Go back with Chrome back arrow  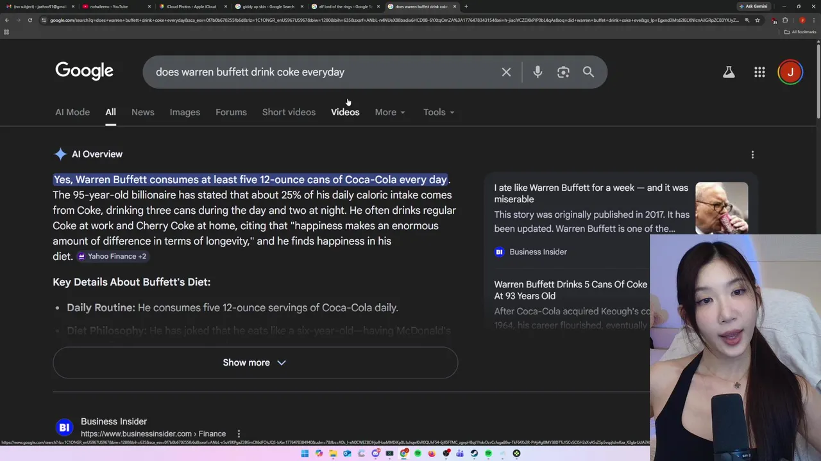pos(6,20)
